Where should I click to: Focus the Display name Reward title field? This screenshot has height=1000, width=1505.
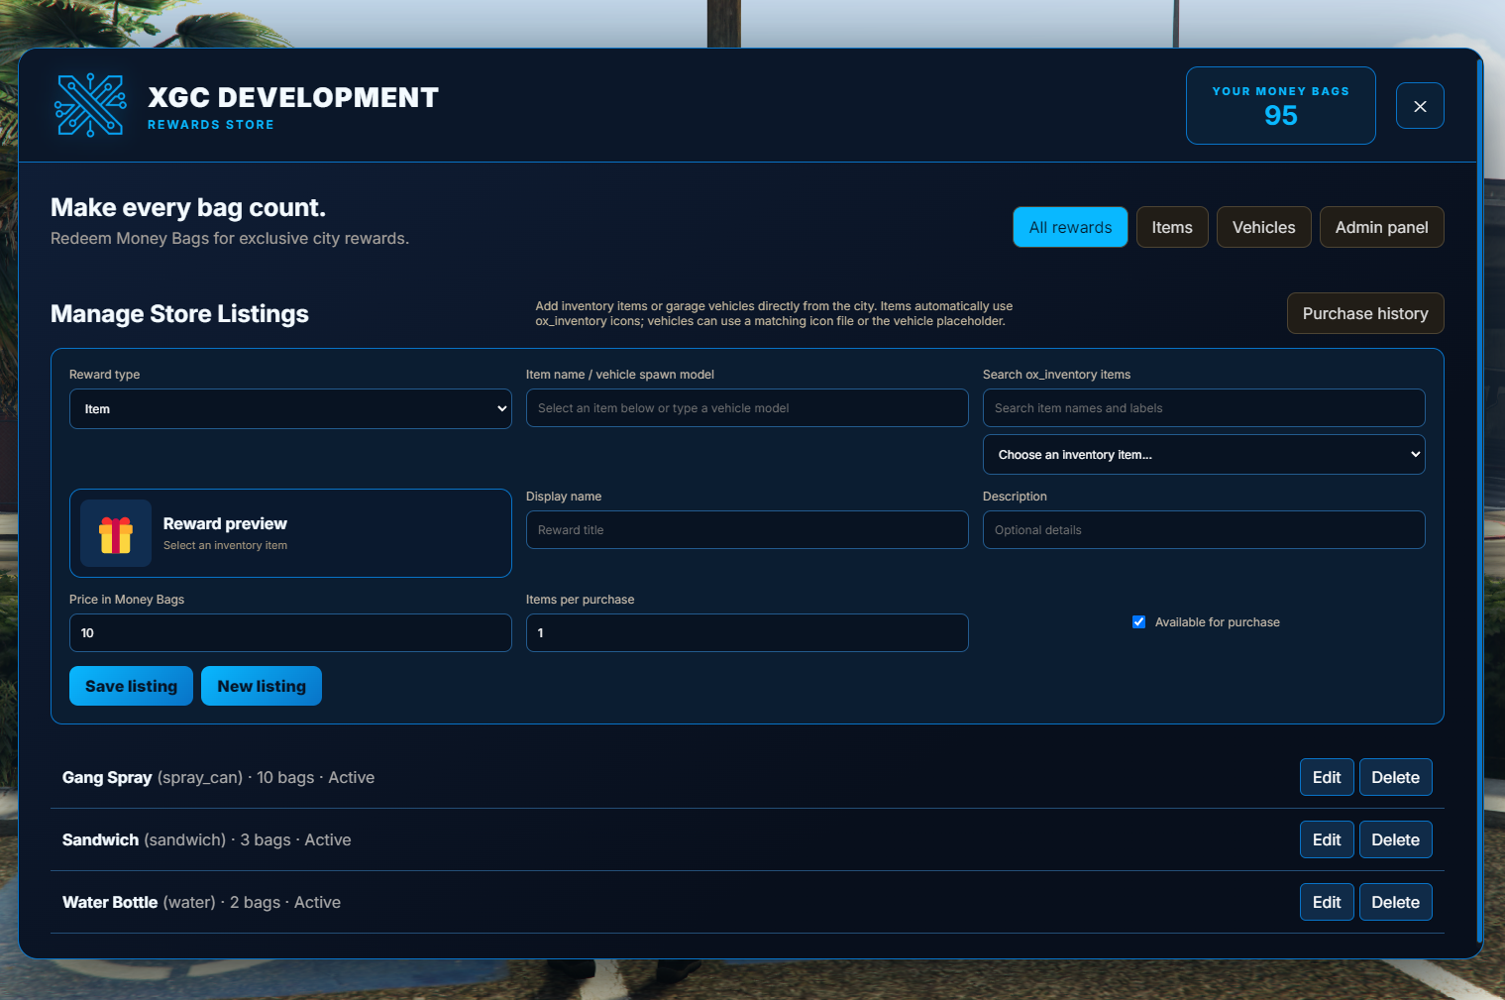(747, 530)
